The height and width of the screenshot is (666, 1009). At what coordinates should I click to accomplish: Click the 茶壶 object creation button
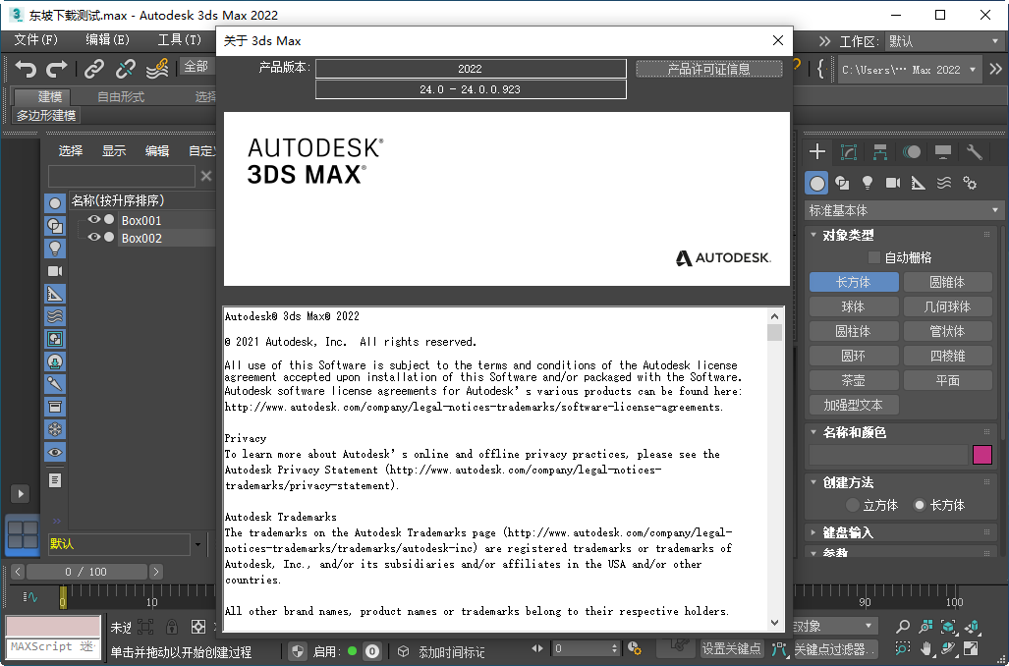click(x=854, y=379)
